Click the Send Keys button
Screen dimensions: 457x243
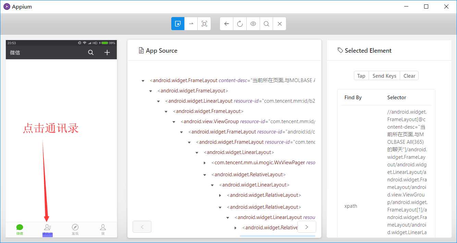coord(384,76)
